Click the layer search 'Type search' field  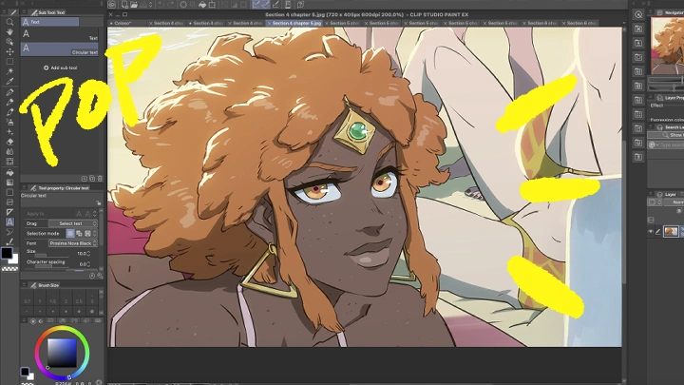[x=672, y=144]
